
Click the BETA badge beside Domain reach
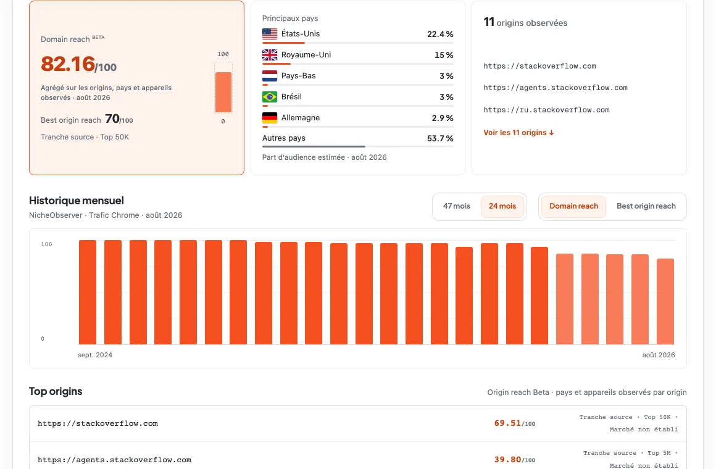[x=98, y=37]
